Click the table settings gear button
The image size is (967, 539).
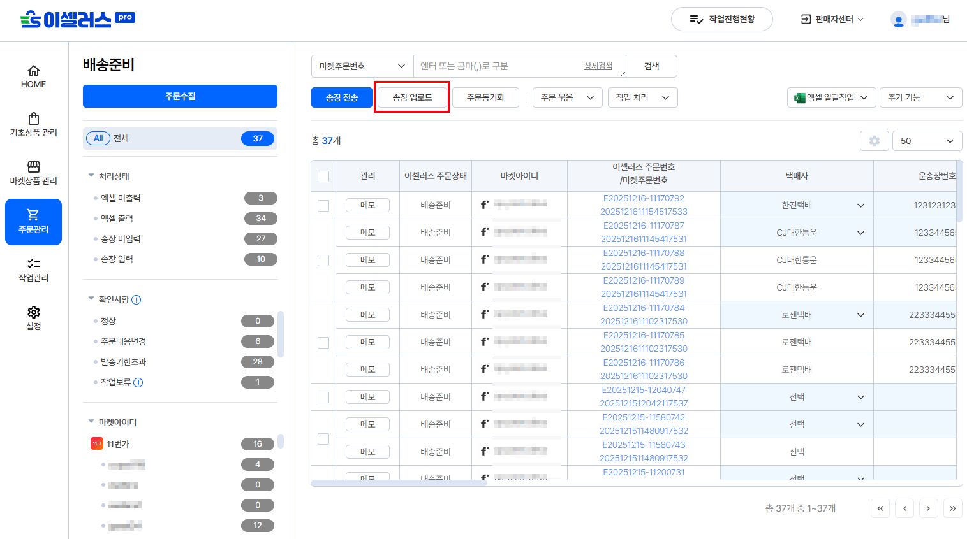874,141
